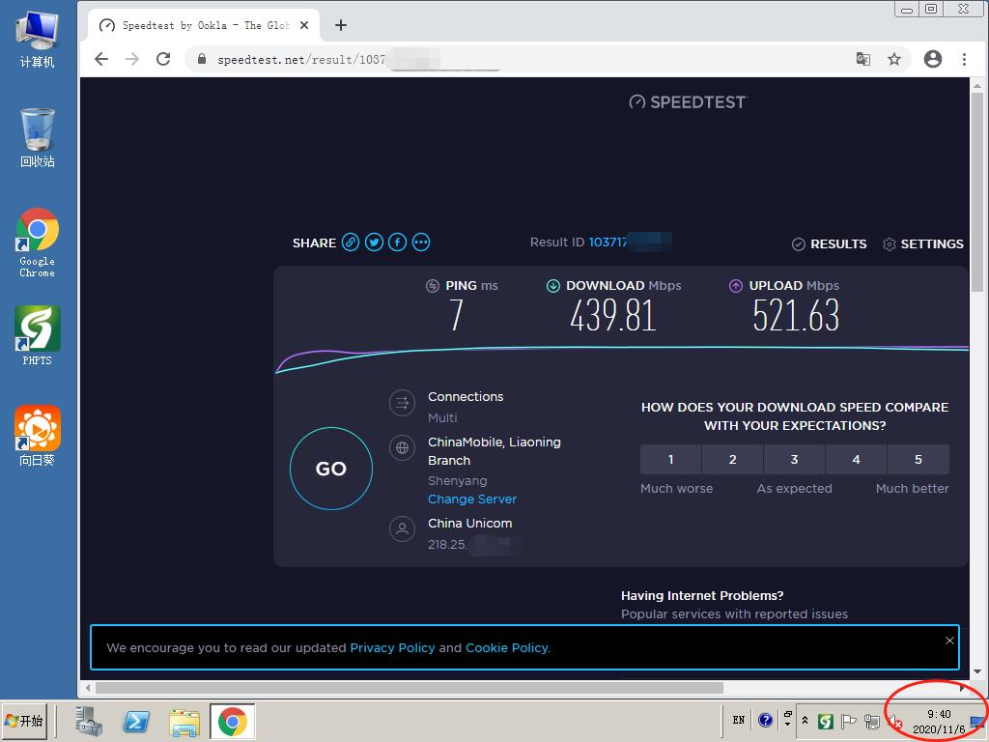Select the Recycle Bin desktop icon
The image size is (989, 742).
pyautogui.click(x=38, y=139)
